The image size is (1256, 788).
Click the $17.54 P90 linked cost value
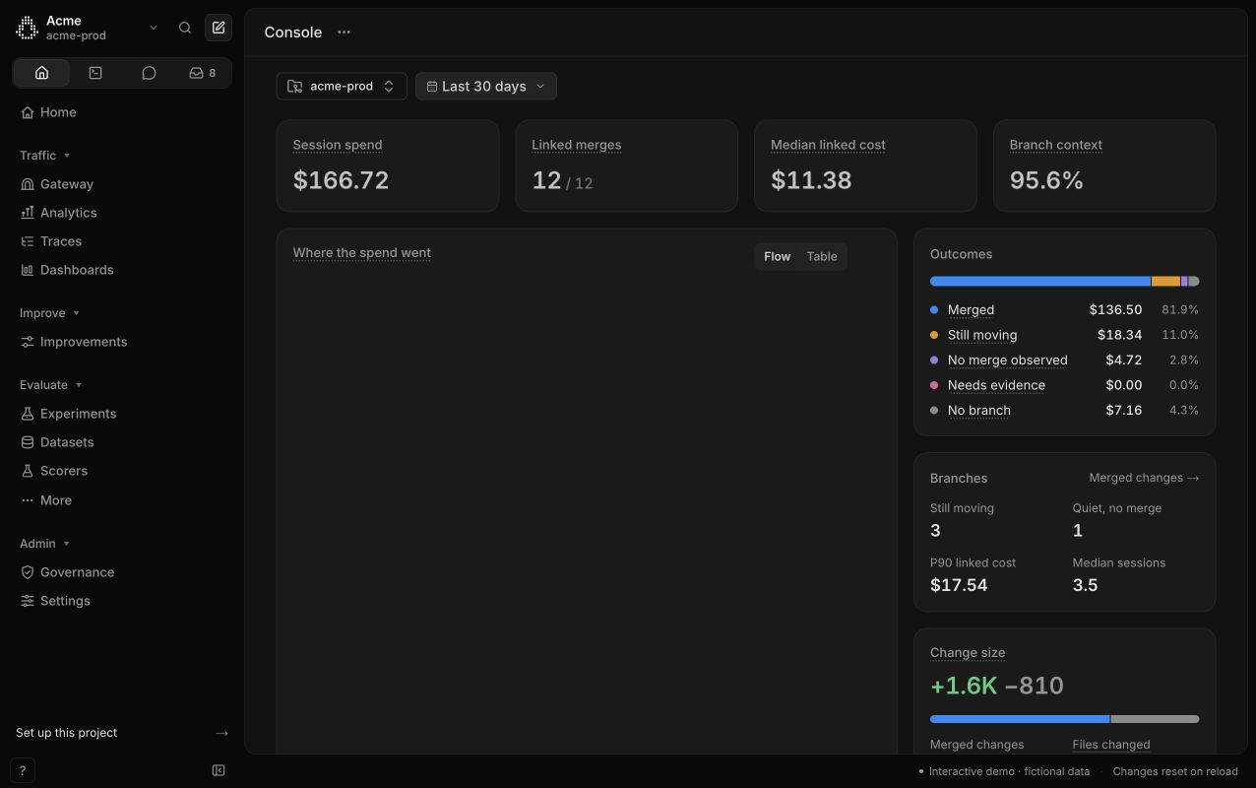959,585
